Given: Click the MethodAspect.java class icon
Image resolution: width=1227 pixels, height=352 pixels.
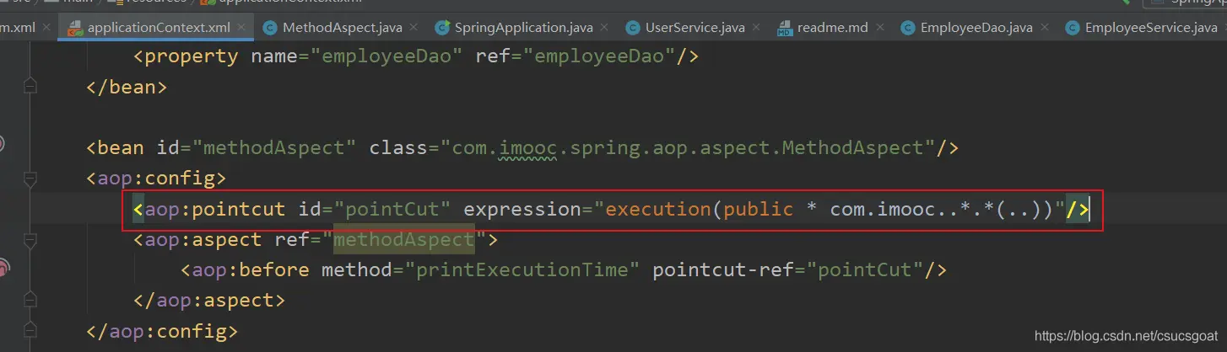Looking at the screenshot, I should tap(270, 28).
